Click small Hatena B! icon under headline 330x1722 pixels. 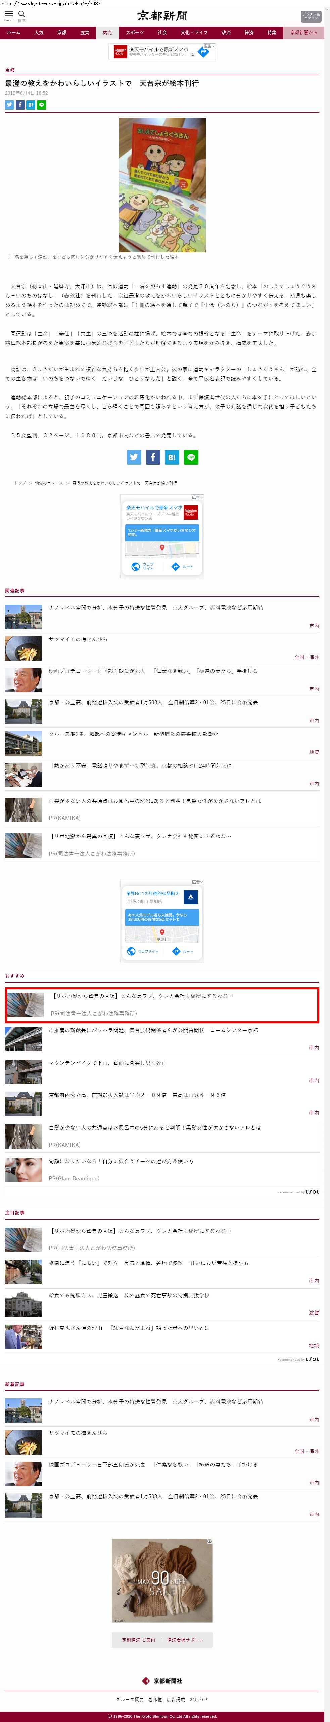[x=31, y=105]
